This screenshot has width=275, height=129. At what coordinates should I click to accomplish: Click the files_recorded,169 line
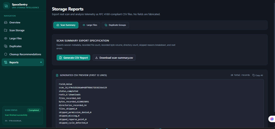70,98
